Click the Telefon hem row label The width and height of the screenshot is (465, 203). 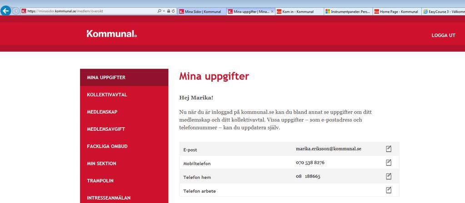pos(197,177)
